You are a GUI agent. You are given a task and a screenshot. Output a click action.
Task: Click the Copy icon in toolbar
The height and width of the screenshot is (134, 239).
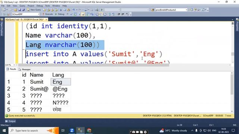tap(65, 10)
